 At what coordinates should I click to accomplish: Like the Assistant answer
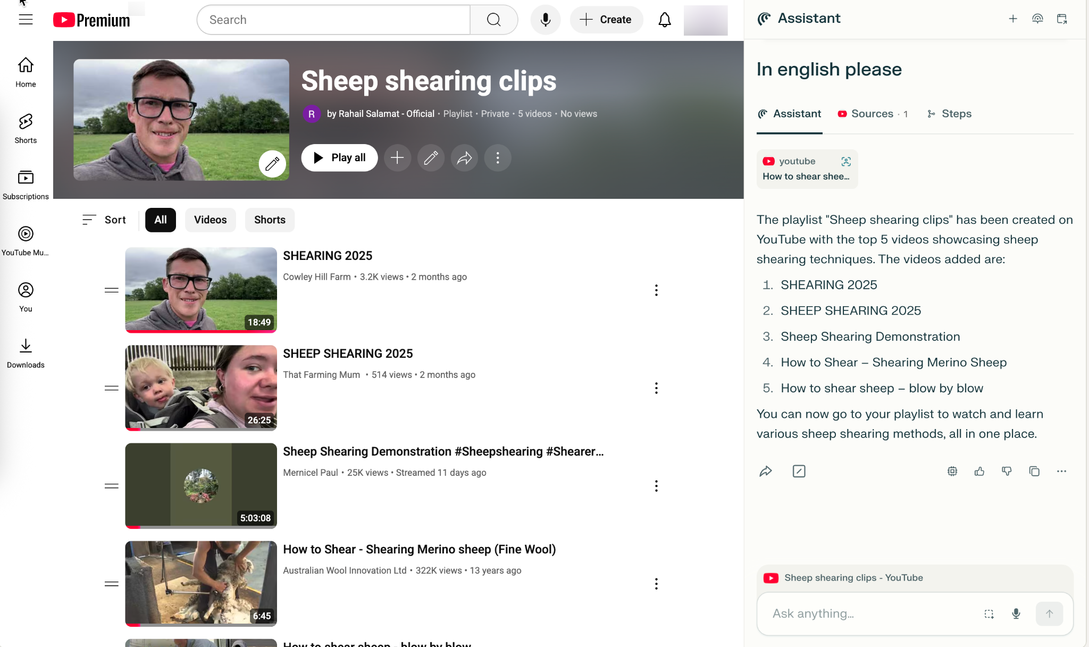pos(979,471)
